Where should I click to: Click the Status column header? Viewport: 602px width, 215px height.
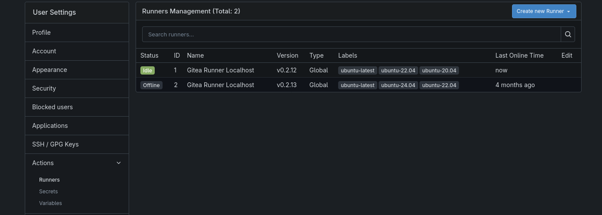(x=150, y=55)
